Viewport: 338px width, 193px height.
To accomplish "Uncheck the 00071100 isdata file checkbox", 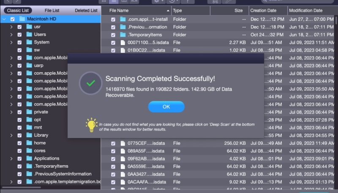I will coord(113,42).
